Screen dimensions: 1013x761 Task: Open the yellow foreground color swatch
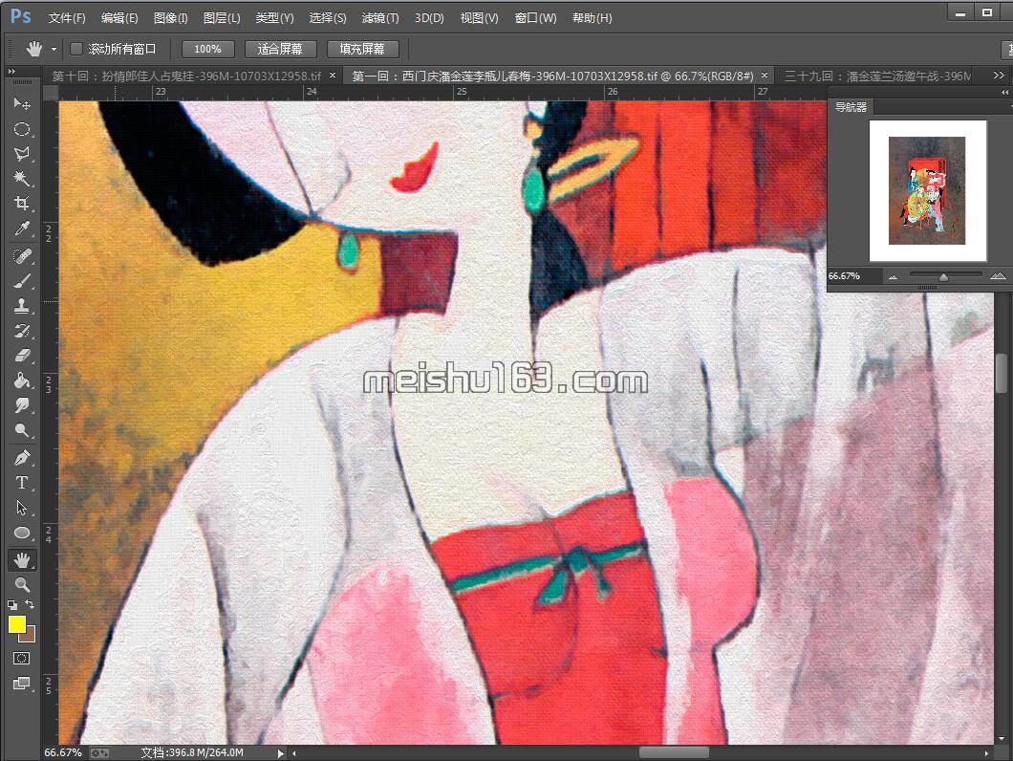17,624
